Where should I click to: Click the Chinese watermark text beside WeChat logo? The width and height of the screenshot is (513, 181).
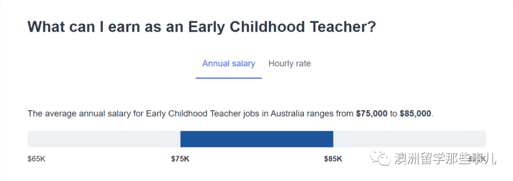point(446,159)
